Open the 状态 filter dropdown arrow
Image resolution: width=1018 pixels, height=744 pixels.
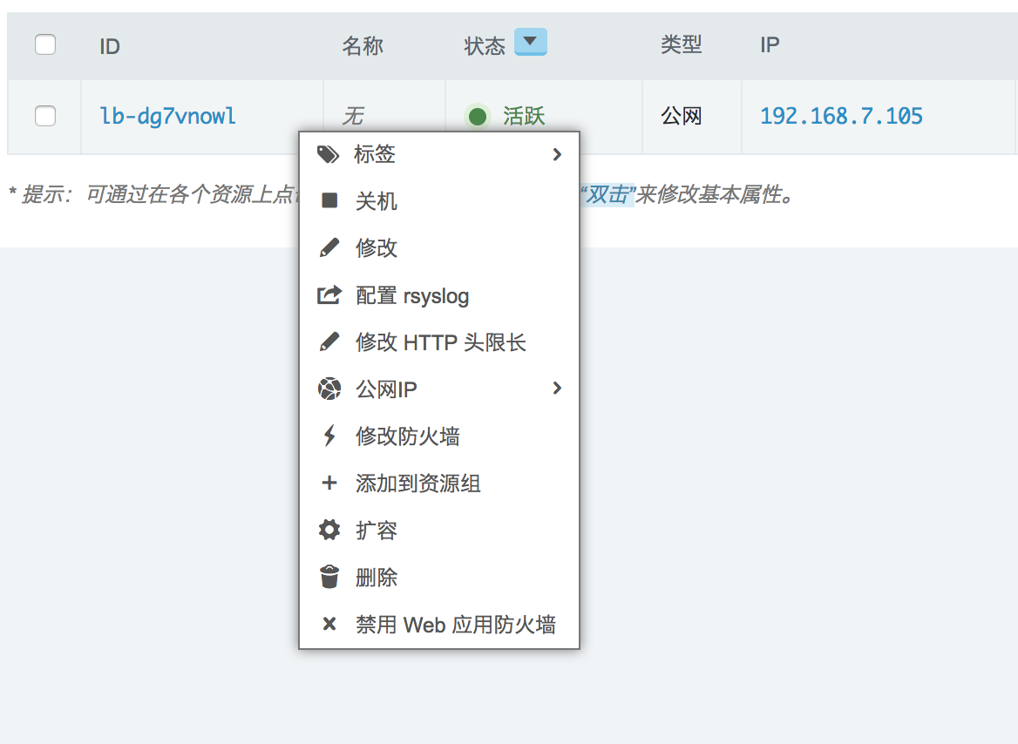(530, 42)
